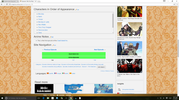Launch Microsoft Edge from the taskbar

pos(43,98)
